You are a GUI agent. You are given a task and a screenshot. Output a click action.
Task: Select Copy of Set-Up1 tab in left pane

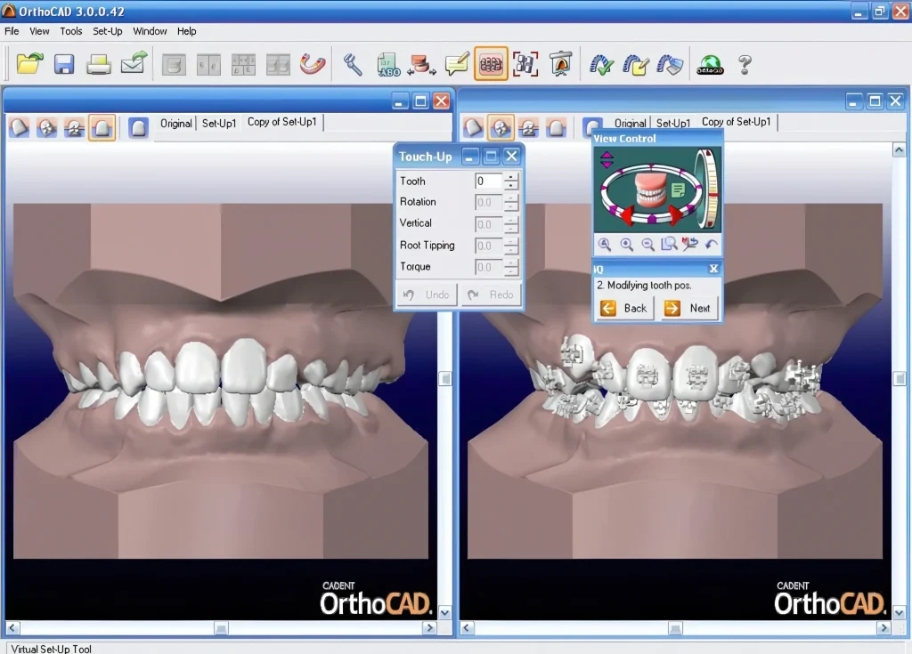point(282,122)
